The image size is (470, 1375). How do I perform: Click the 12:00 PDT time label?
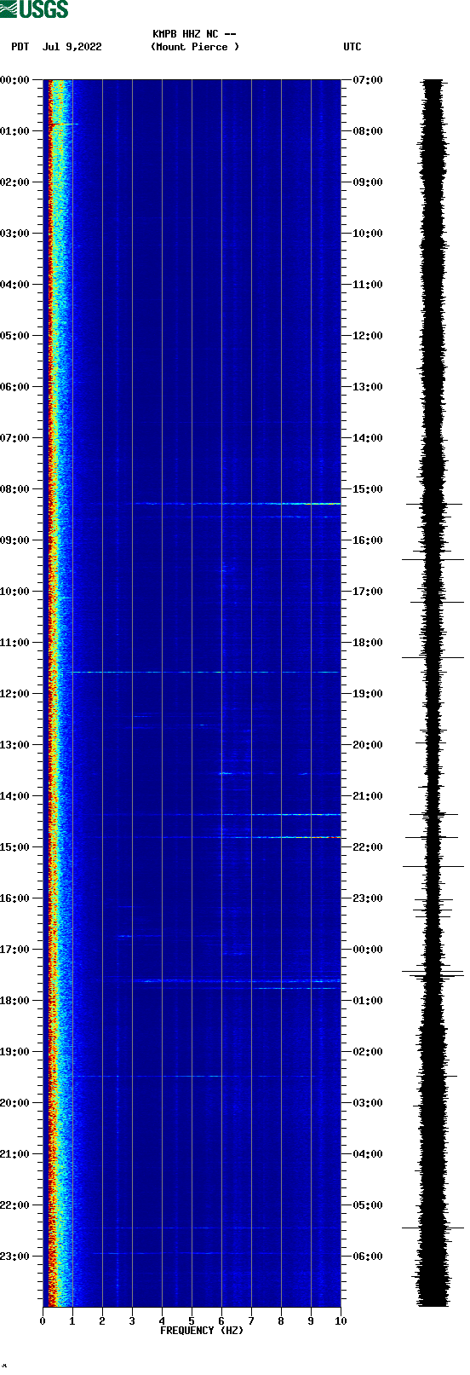[x=14, y=694]
